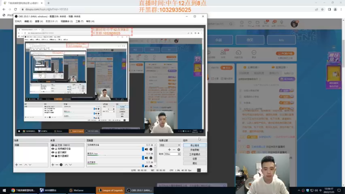This screenshot has height=194, width=345.
Task: Click the 更多 more icon on douyu
Action: [x=254, y=54]
